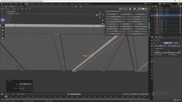Hide Cube.092 with its eye icon
The image size is (182, 102).
pyautogui.click(x=180, y=15)
